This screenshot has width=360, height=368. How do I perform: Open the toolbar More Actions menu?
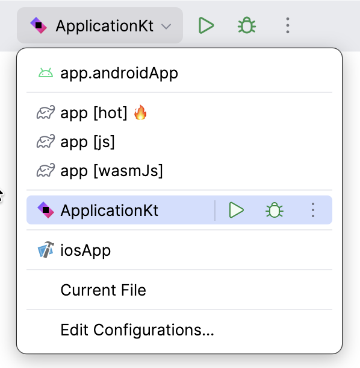(x=288, y=25)
